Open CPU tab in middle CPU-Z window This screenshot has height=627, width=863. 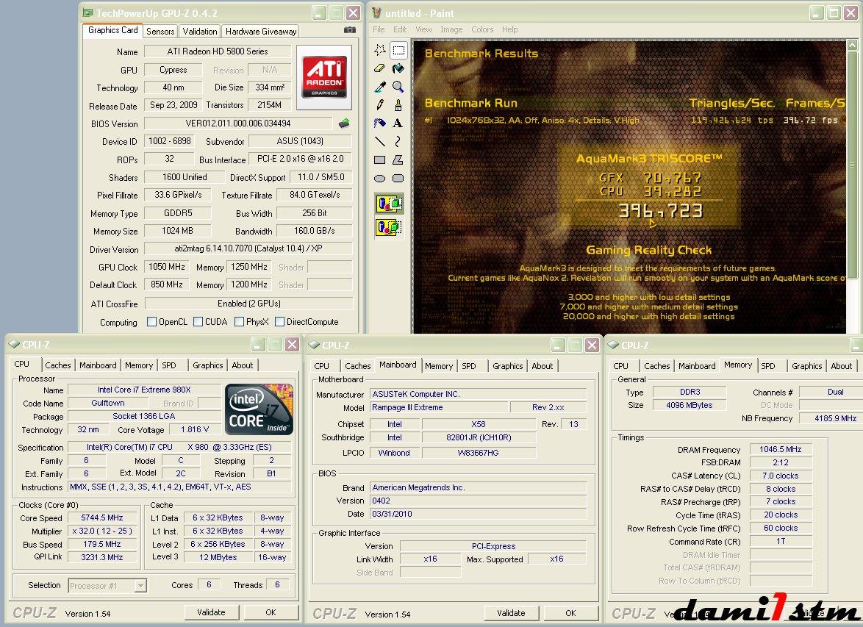321,365
